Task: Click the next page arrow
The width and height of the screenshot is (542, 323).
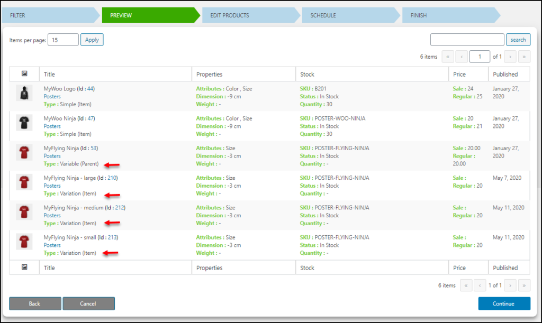Action: (x=510, y=57)
